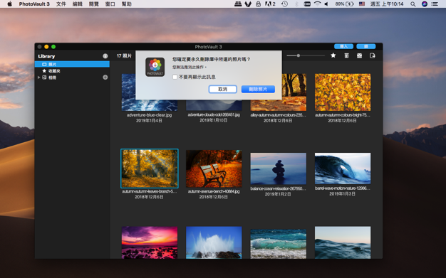Select the calm dark ocean swell thumbnail

point(343,242)
